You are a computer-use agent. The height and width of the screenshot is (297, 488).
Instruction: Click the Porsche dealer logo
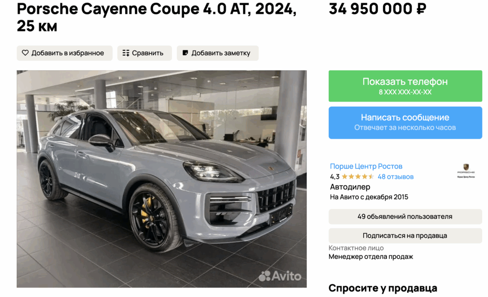466,171
